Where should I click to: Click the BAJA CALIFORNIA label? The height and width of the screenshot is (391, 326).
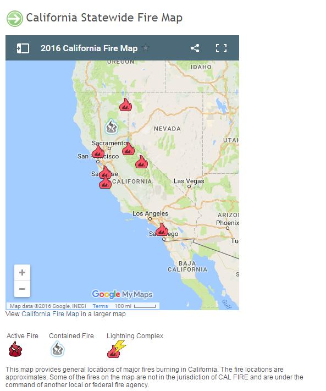(187, 267)
